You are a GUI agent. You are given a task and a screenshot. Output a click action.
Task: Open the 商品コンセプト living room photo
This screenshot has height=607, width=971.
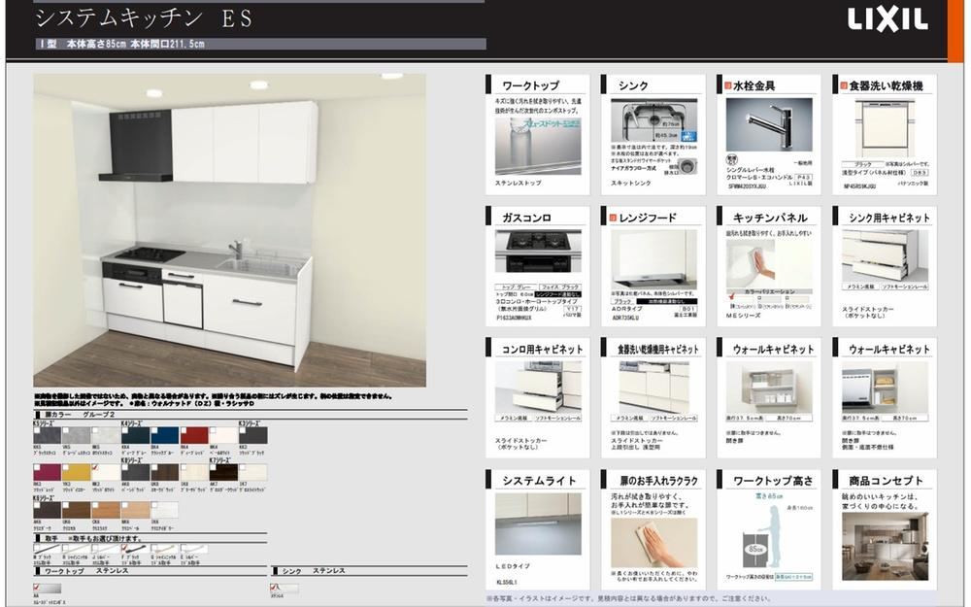[885, 546]
